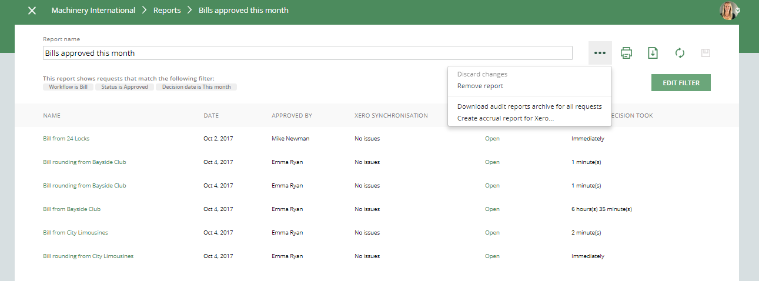
Task: Click the three-dots more actions icon
Action: click(x=600, y=53)
